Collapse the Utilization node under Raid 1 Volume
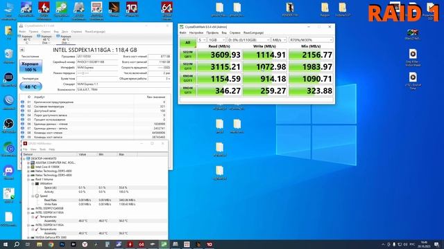 pyautogui.click(x=33, y=184)
